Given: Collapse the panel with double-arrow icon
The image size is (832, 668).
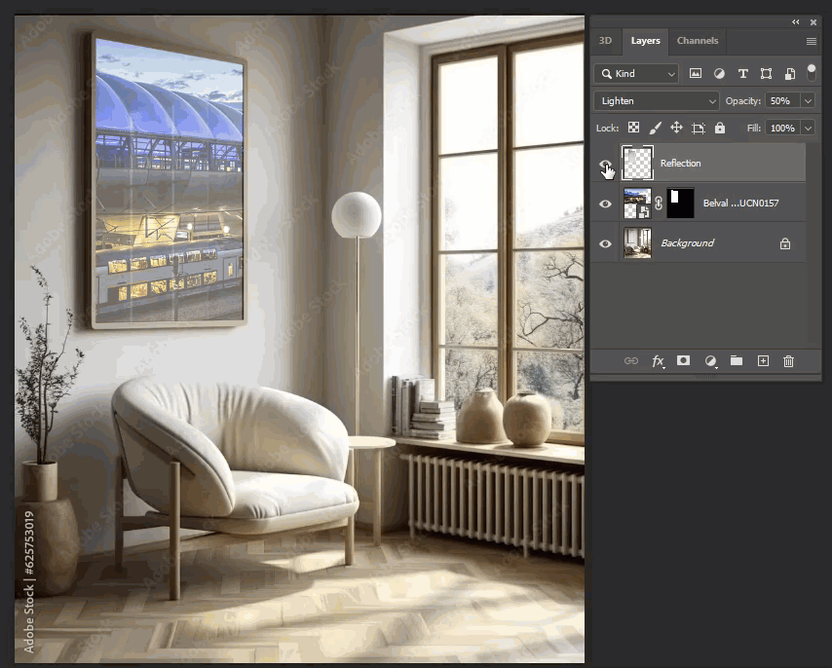Looking at the screenshot, I should [x=795, y=21].
